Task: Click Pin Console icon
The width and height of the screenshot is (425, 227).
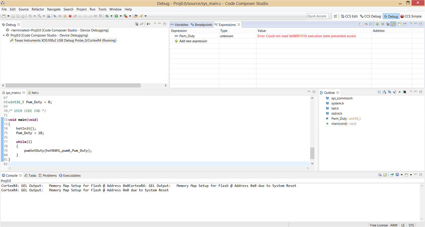Action: point(392,175)
